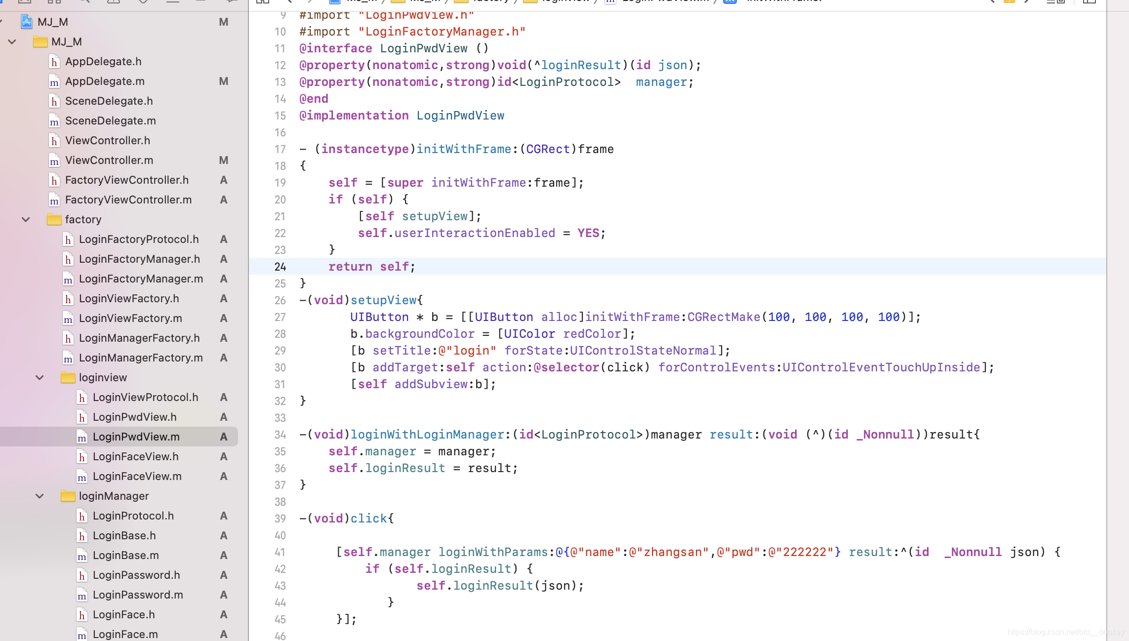This screenshot has height=641, width=1129.
Task: Click the ViewController.m file icon
Action: tap(54, 160)
